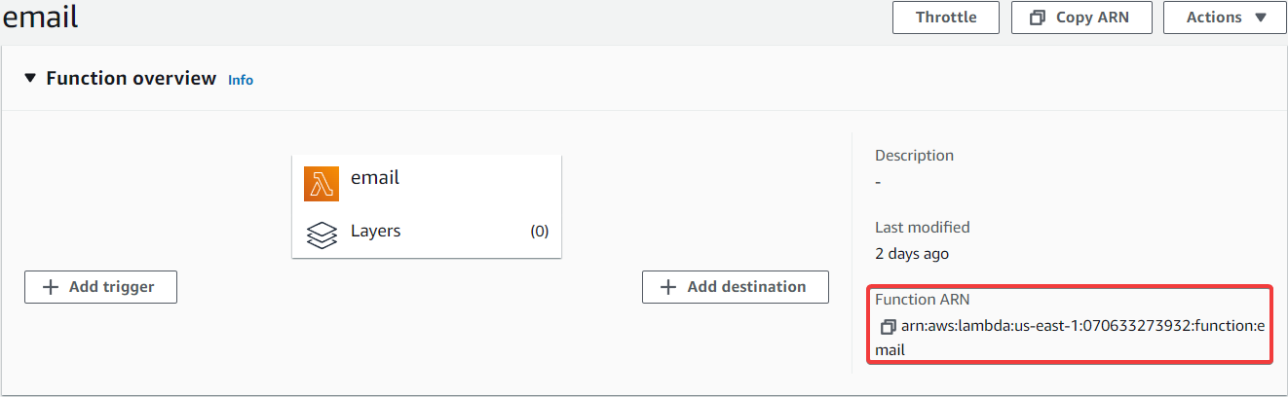Click the Description label
Screen dimensions: 1288x397
click(914, 156)
